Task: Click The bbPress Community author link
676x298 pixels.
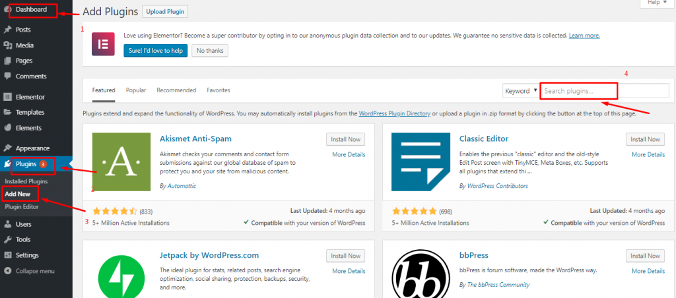Action: pos(498,285)
